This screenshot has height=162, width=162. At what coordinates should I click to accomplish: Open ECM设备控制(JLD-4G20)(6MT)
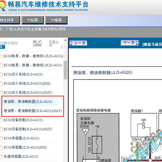pyautogui.click(x=28, y=129)
